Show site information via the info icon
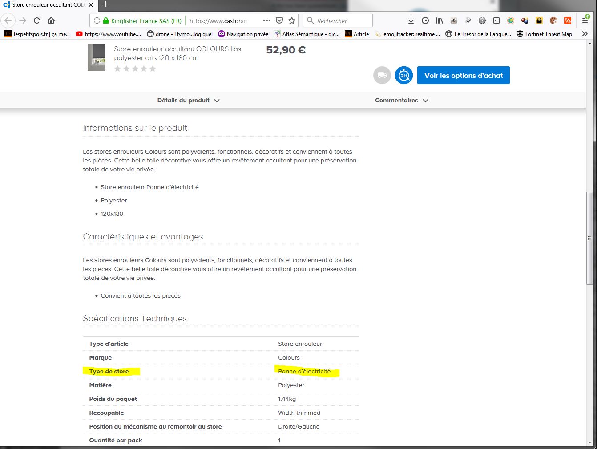Viewport: 597px width, 449px height. pos(97,20)
